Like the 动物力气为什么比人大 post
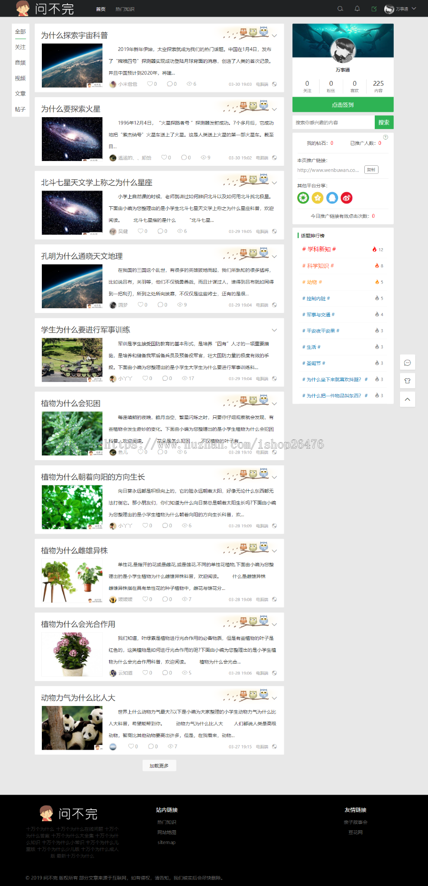The width and height of the screenshot is (428, 886). [131, 746]
